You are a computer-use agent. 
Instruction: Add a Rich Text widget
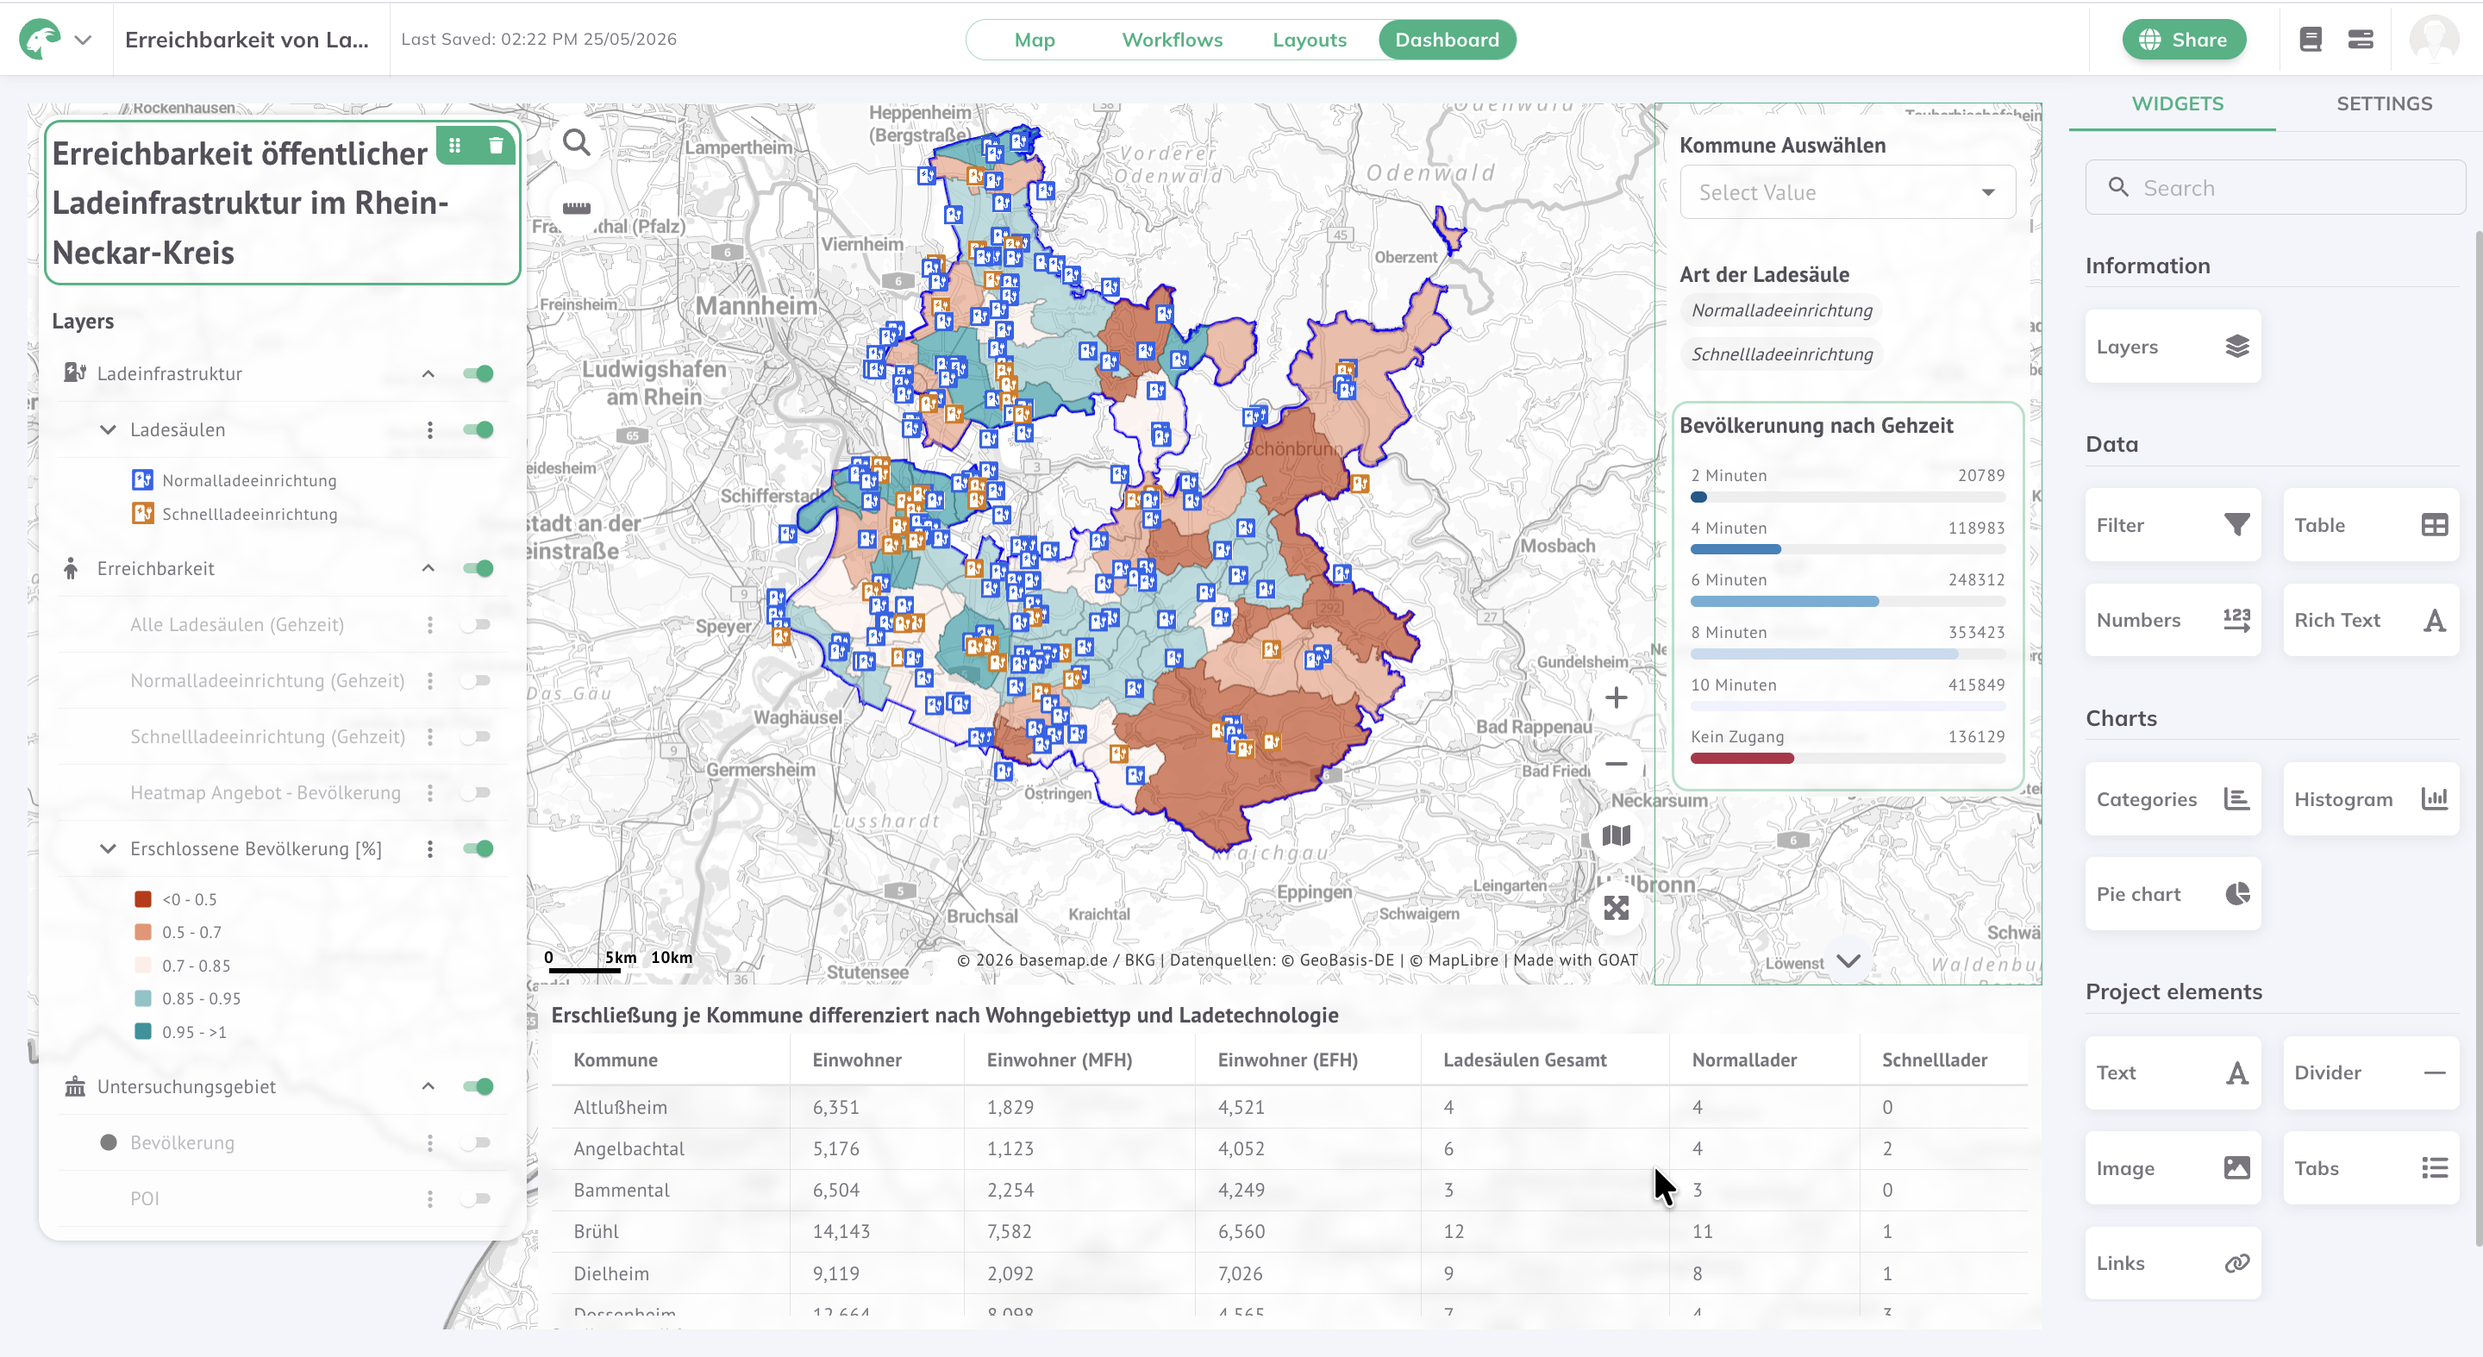coord(2370,620)
